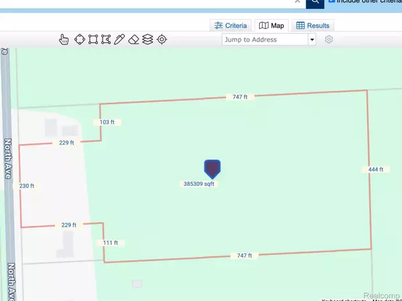Open the map layers icon
The height and width of the screenshot is (301, 402).
coord(147,39)
